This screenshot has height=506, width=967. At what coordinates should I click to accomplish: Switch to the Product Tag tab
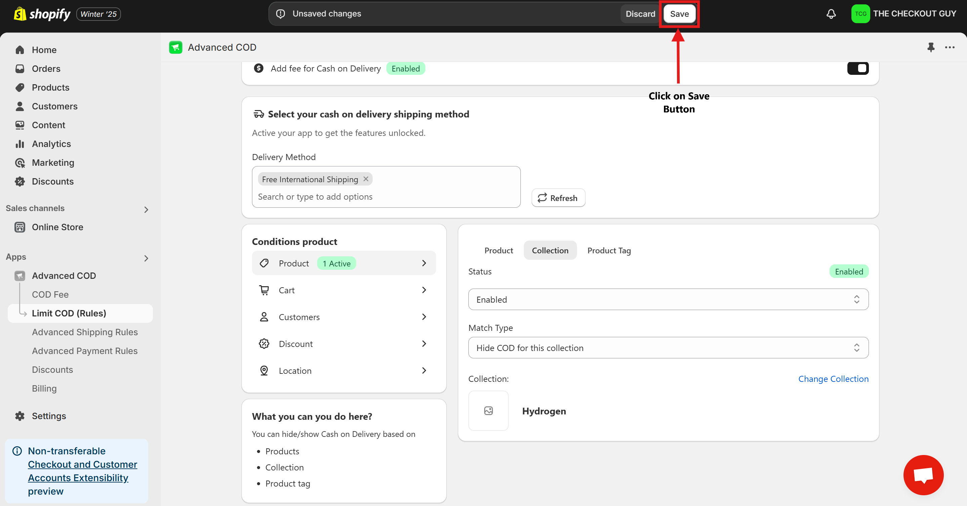(x=609, y=250)
